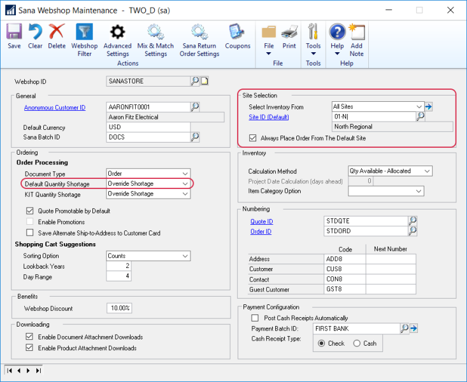Open Sana Batch ID lookup magnifier

(x=195, y=137)
